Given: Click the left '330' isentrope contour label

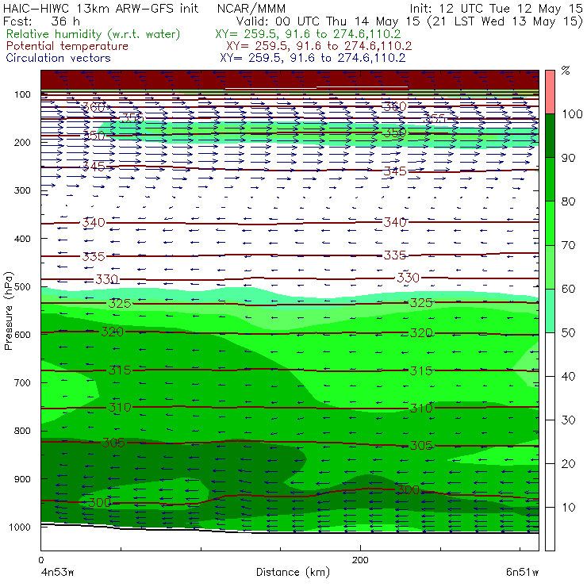Looking at the screenshot, I should point(107,279).
